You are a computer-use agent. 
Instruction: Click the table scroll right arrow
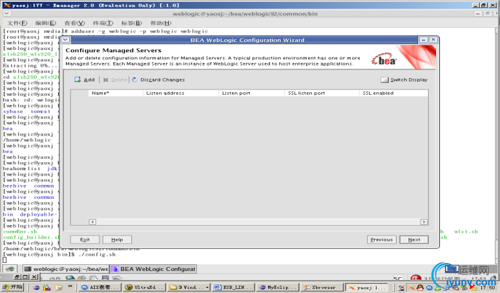coord(424,222)
